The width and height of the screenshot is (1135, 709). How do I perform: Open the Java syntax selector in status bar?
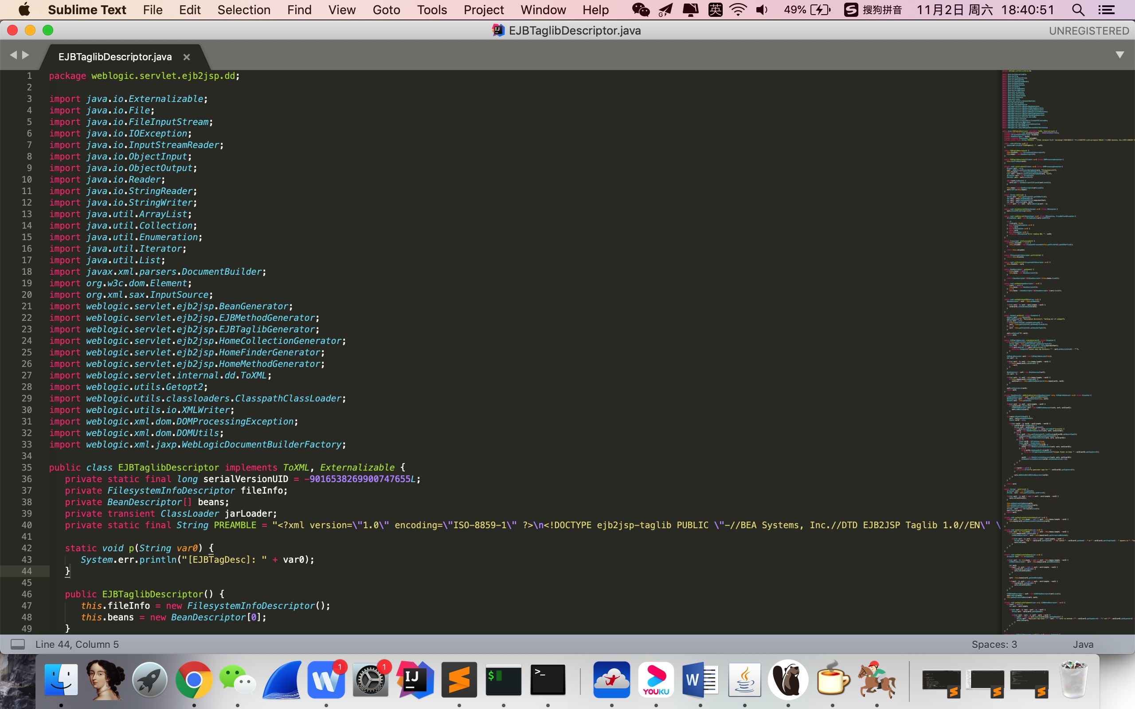[x=1083, y=644]
